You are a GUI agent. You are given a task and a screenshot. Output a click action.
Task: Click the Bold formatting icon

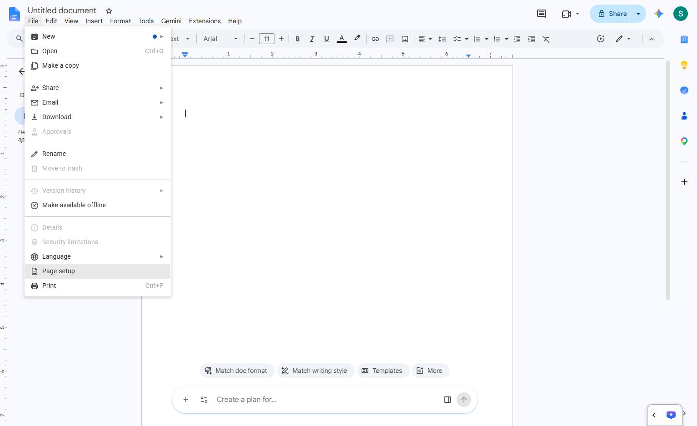pos(298,39)
